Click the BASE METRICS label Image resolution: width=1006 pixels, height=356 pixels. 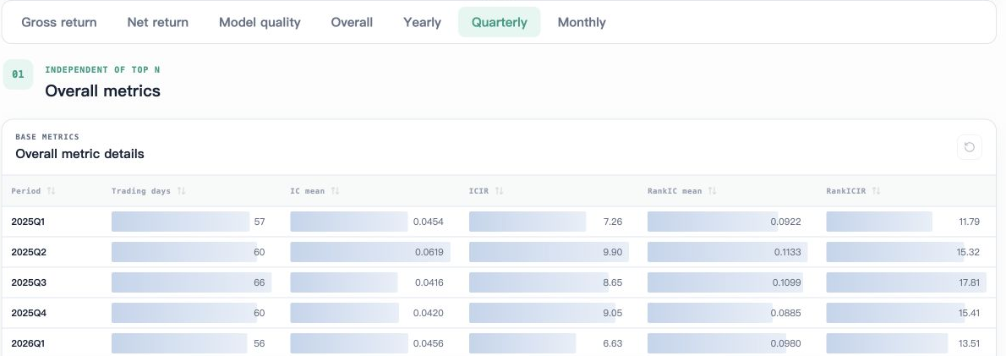pos(47,137)
